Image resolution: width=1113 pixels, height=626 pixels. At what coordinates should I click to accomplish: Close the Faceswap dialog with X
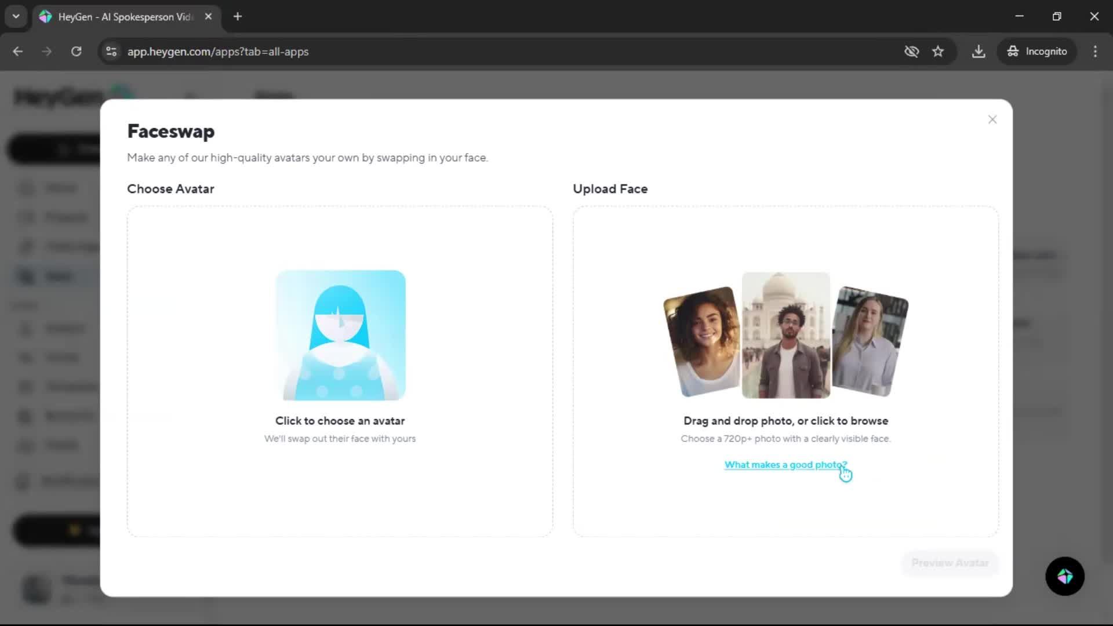pyautogui.click(x=992, y=119)
